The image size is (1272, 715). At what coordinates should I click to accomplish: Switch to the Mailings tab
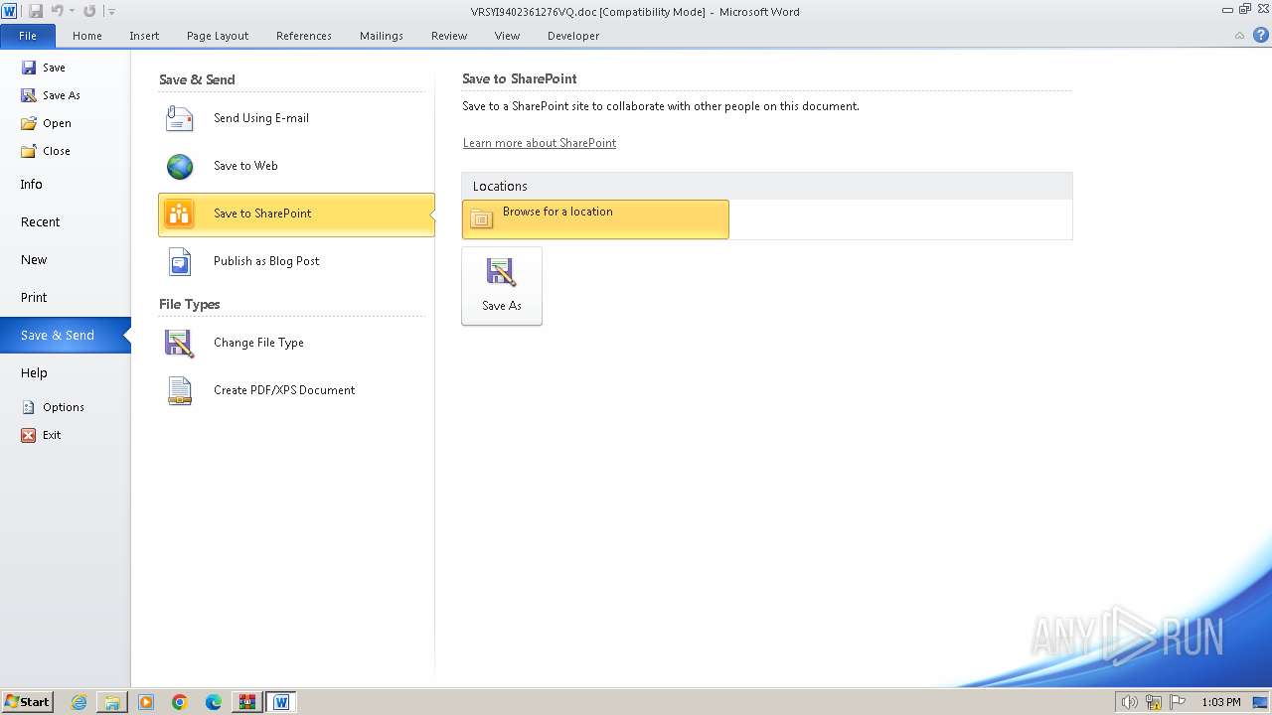(382, 36)
